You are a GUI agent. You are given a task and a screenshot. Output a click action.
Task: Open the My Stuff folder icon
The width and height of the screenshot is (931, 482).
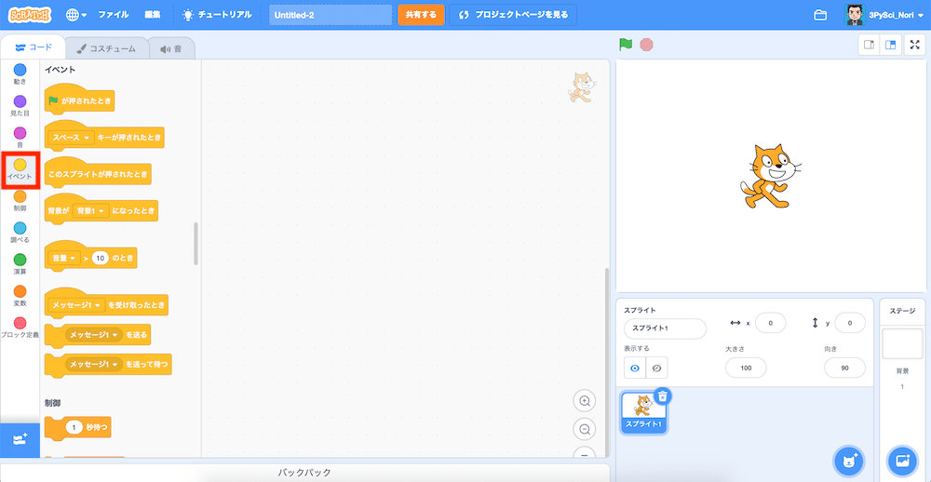tap(820, 15)
